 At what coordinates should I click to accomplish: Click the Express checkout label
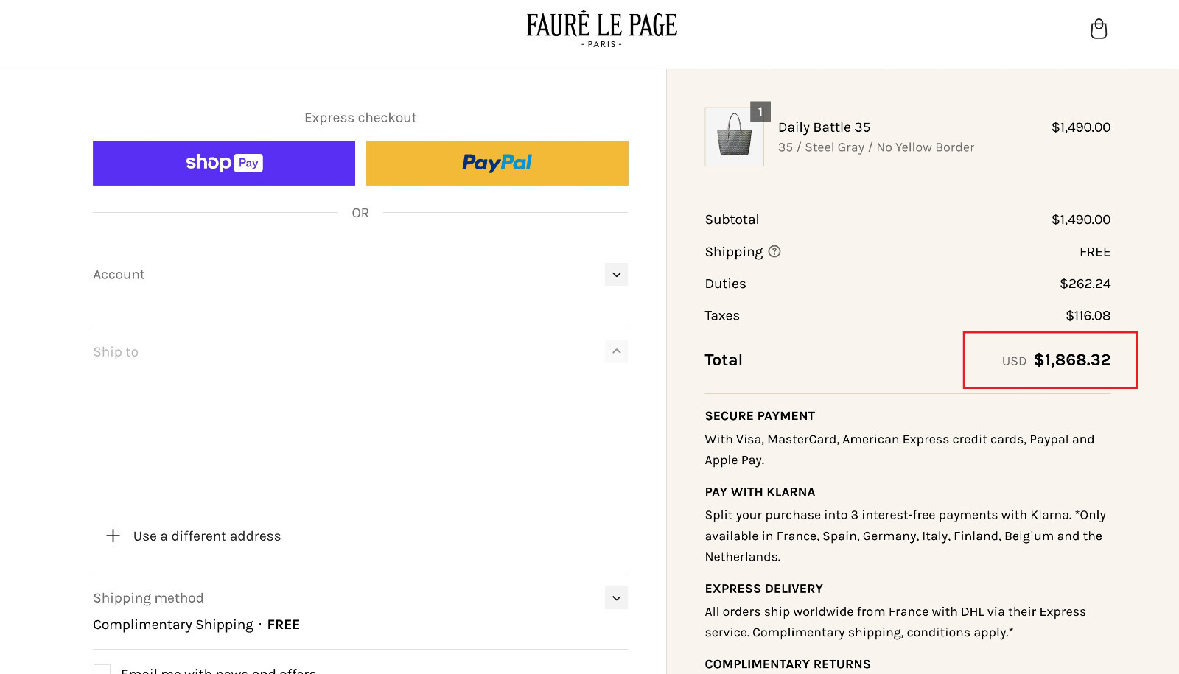pyautogui.click(x=360, y=118)
